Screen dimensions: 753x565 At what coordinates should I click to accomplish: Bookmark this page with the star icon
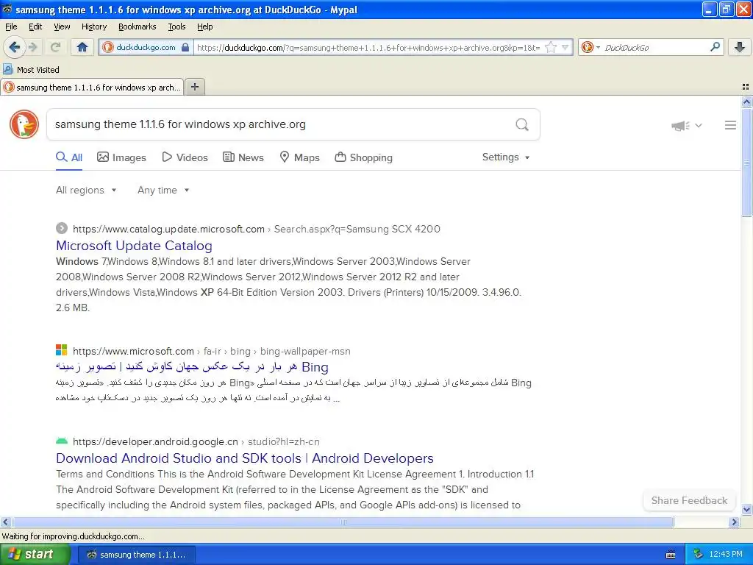tap(551, 47)
